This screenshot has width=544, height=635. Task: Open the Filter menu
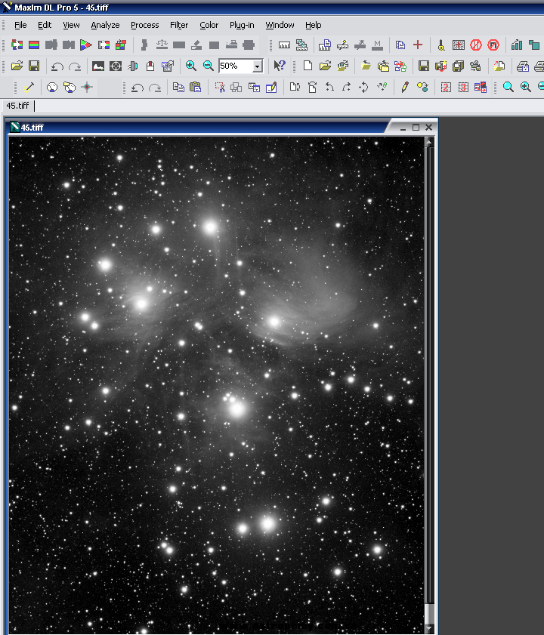(179, 25)
